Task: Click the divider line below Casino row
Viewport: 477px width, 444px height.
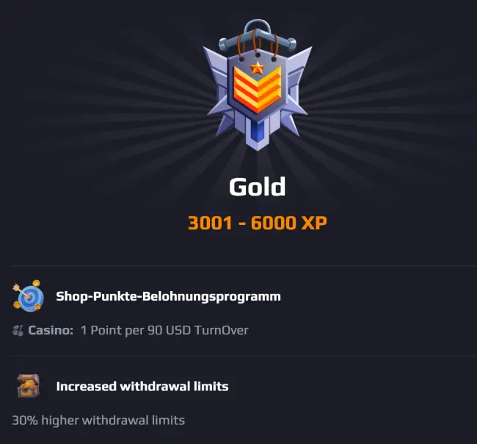Action: (x=244, y=356)
